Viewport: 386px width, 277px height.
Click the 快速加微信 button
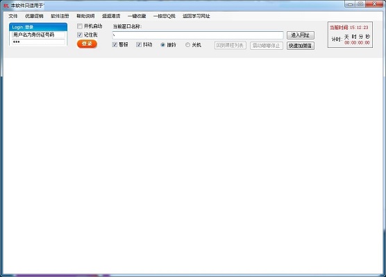(301, 46)
